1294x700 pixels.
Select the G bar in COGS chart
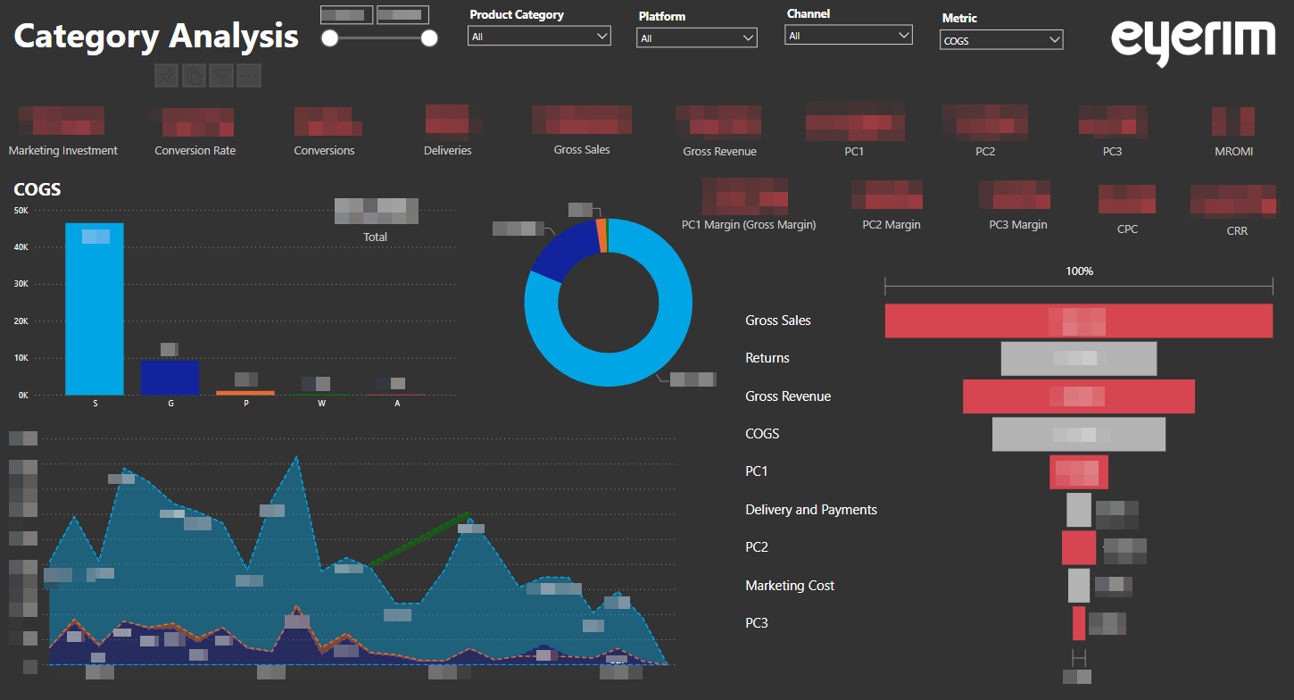click(170, 377)
